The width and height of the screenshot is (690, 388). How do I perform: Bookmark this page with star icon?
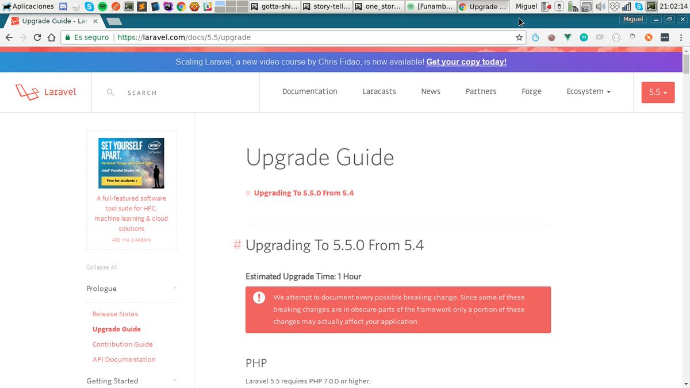click(519, 37)
